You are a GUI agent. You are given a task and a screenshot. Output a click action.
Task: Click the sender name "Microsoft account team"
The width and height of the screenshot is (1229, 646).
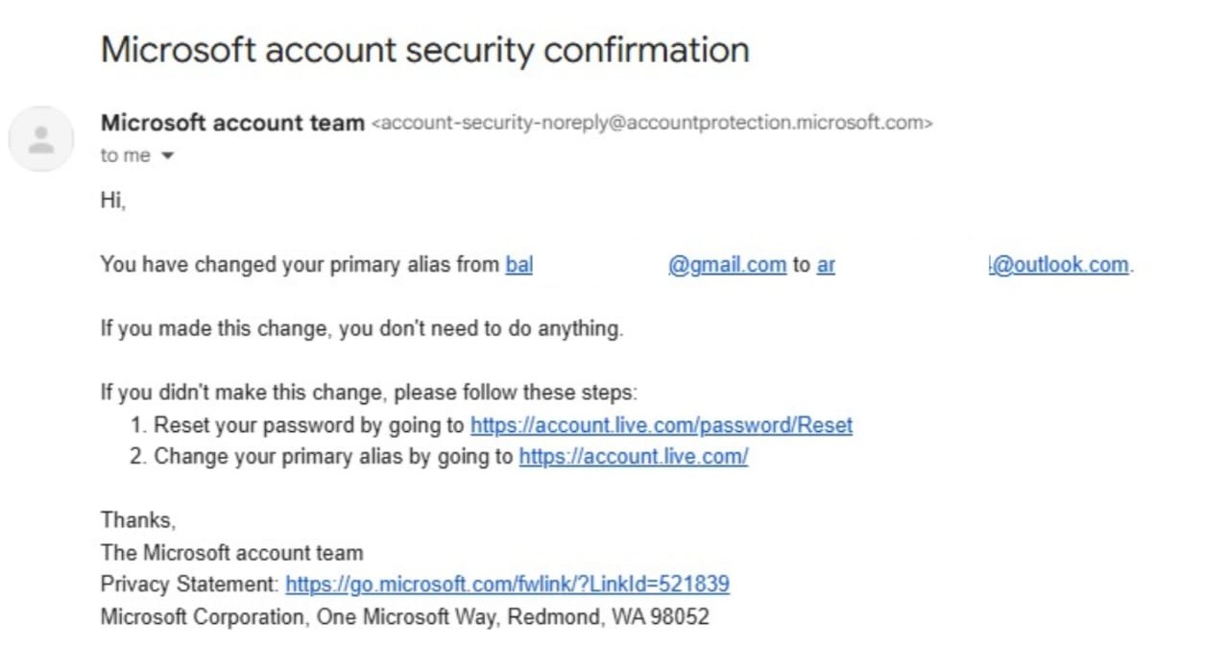pyautogui.click(x=232, y=123)
